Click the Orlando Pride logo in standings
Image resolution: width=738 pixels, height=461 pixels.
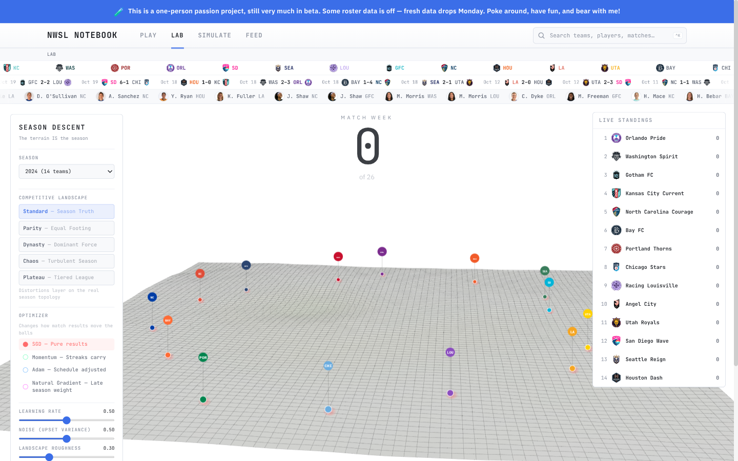(x=617, y=138)
